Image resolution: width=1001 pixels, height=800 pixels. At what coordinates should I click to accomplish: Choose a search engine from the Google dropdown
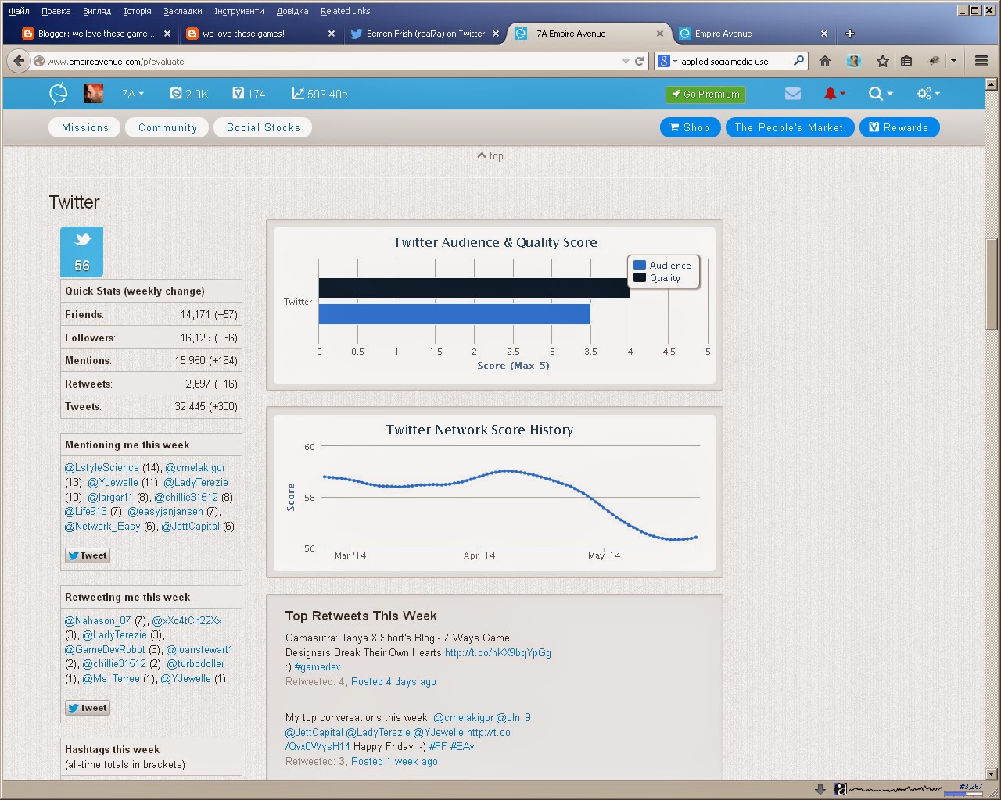[667, 61]
